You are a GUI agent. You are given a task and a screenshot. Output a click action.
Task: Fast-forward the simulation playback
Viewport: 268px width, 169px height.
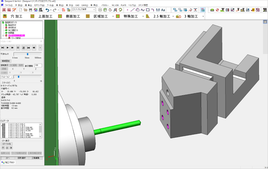(12, 48)
